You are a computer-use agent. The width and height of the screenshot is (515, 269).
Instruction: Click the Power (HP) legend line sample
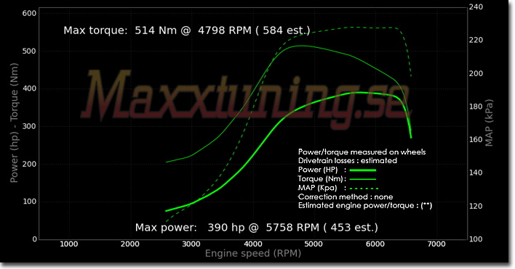(362, 170)
